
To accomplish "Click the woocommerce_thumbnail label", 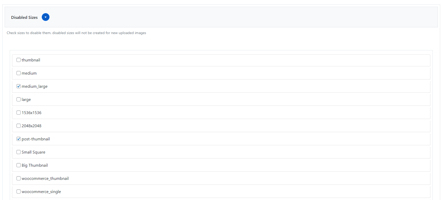I will pyautogui.click(x=45, y=179).
